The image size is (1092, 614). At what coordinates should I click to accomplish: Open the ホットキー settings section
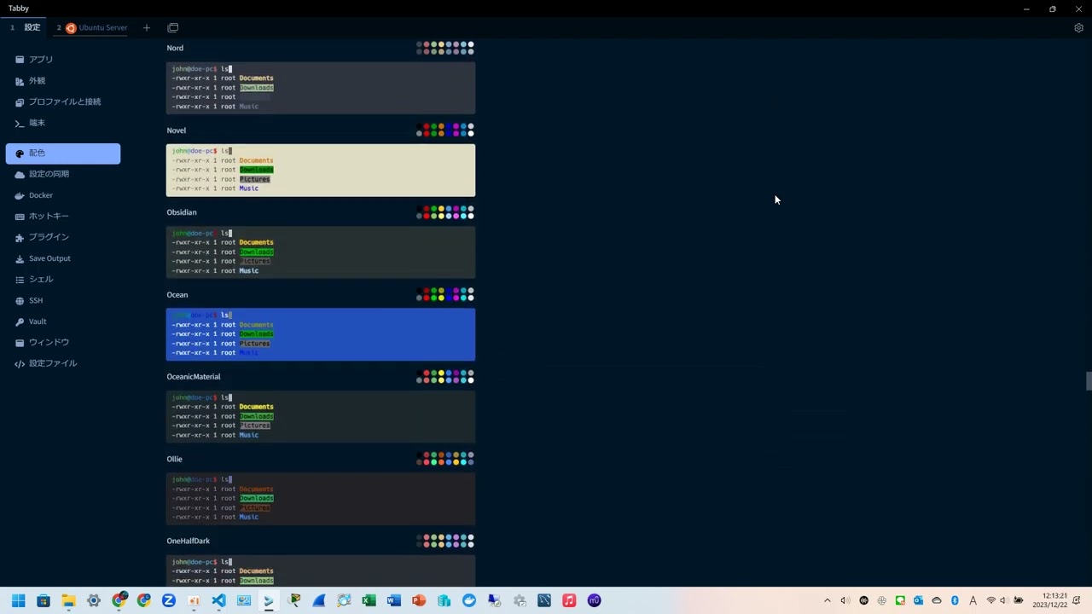click(63, 217)
